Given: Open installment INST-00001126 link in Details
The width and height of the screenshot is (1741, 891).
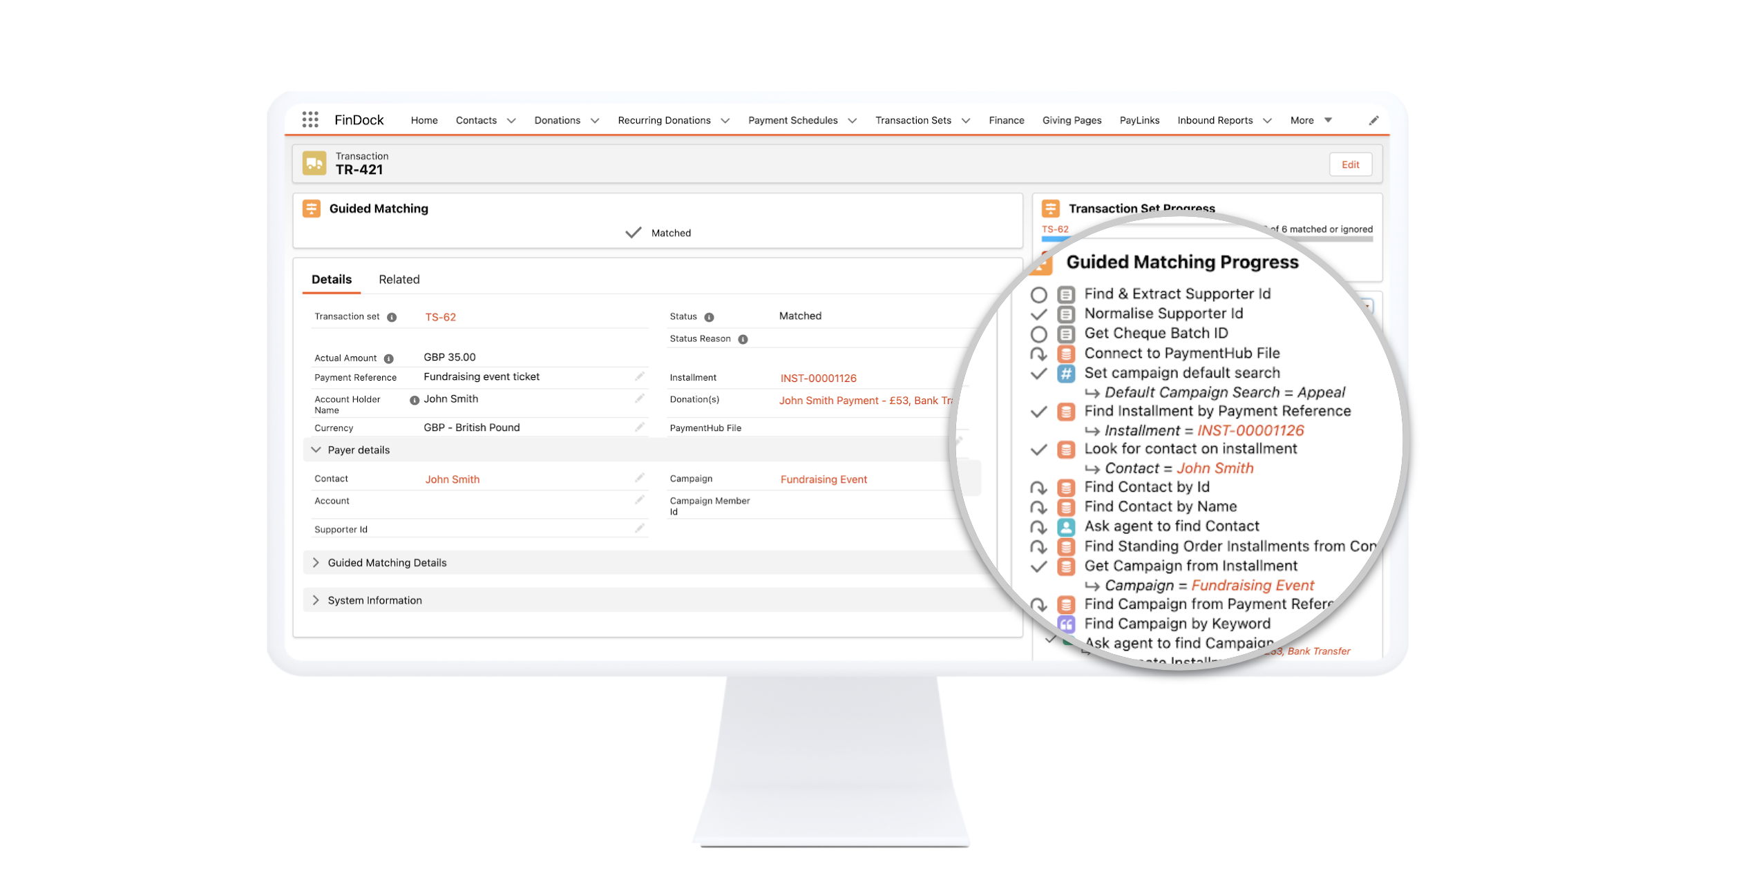Looking at the screenshot, I should click(x=818, y=379).
